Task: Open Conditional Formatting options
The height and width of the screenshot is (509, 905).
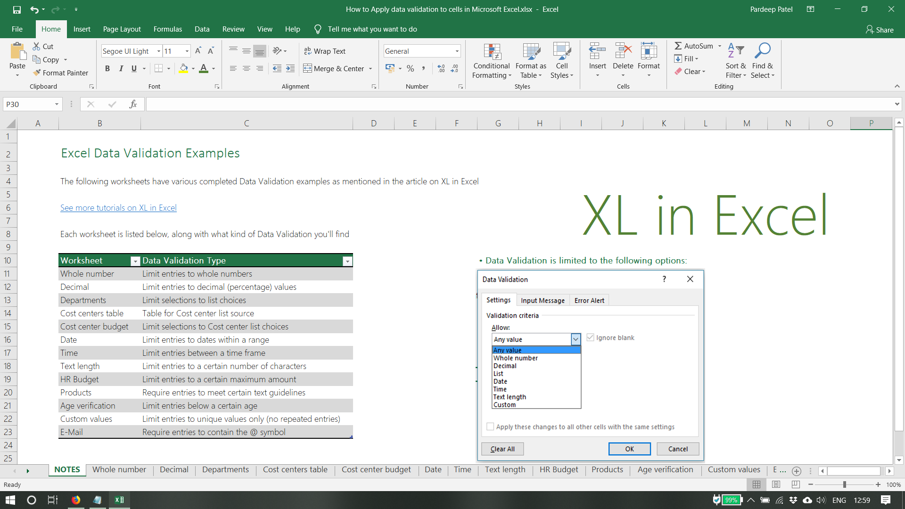Action: coord(491,60)
